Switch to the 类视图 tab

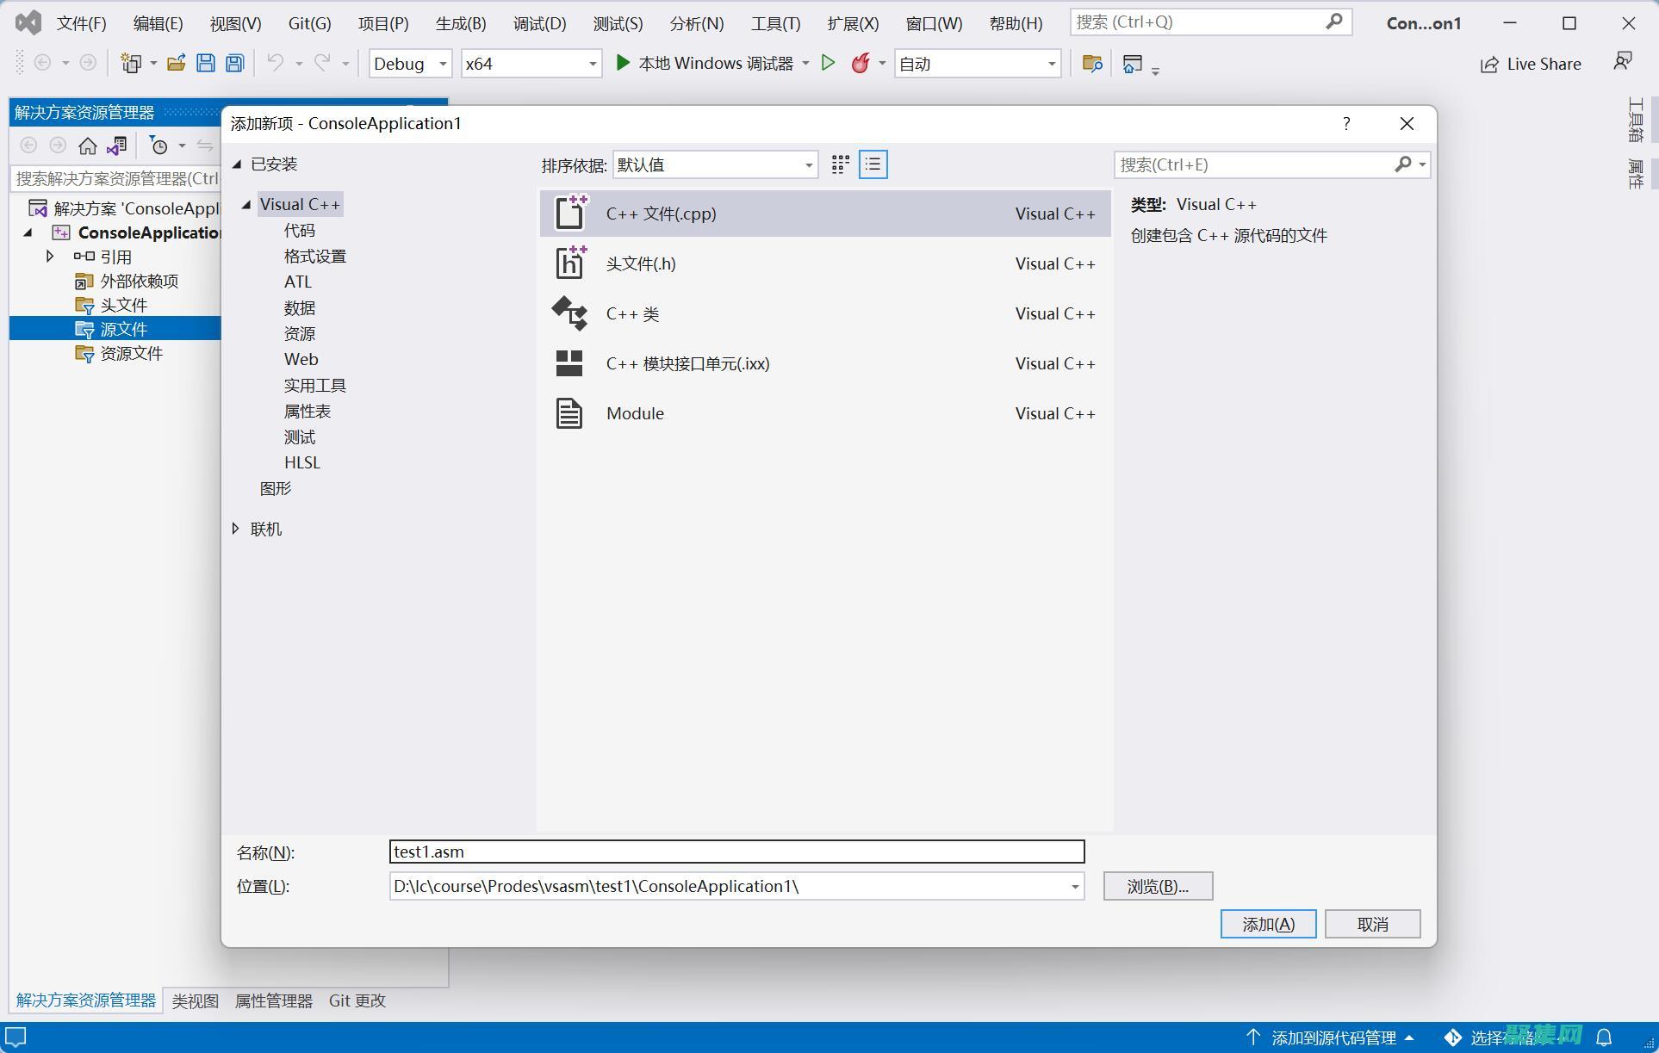(196, 1000)
